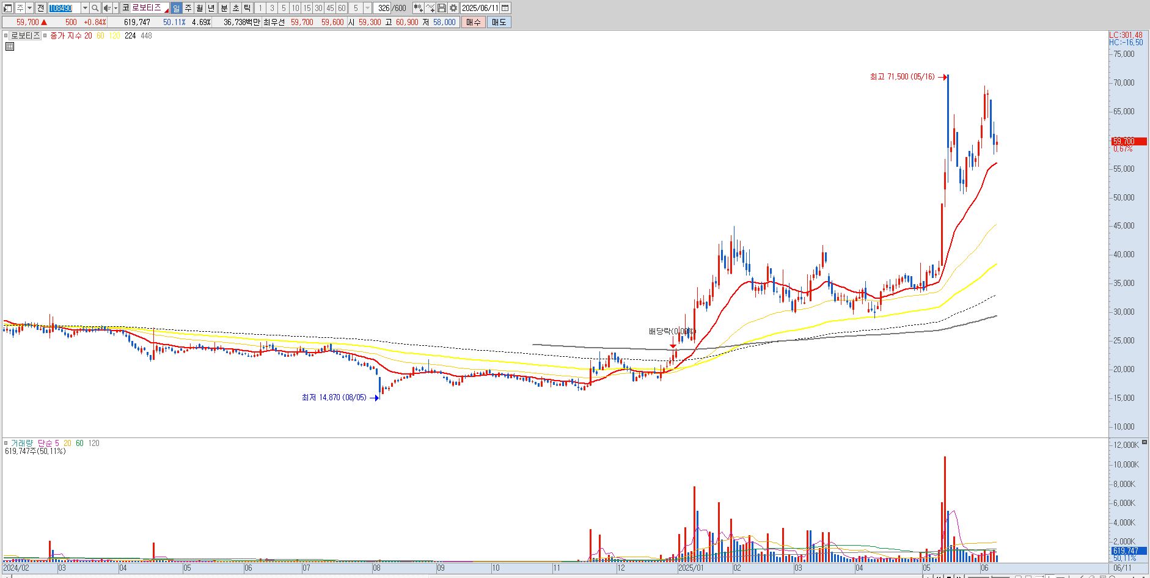
Task: Select the 60-minute interval tab
Action: [x=342, y=8]
